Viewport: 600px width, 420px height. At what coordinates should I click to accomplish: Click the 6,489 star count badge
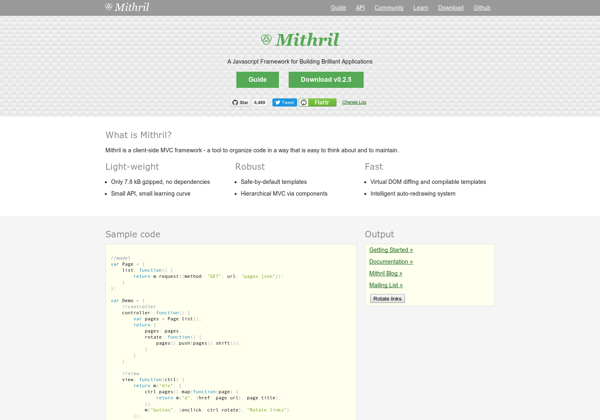[x=259, y=102]
